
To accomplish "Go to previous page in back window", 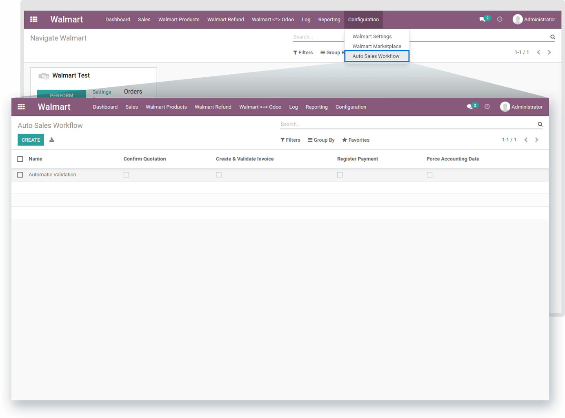I will pyautogui.click(x=538, y=52).
